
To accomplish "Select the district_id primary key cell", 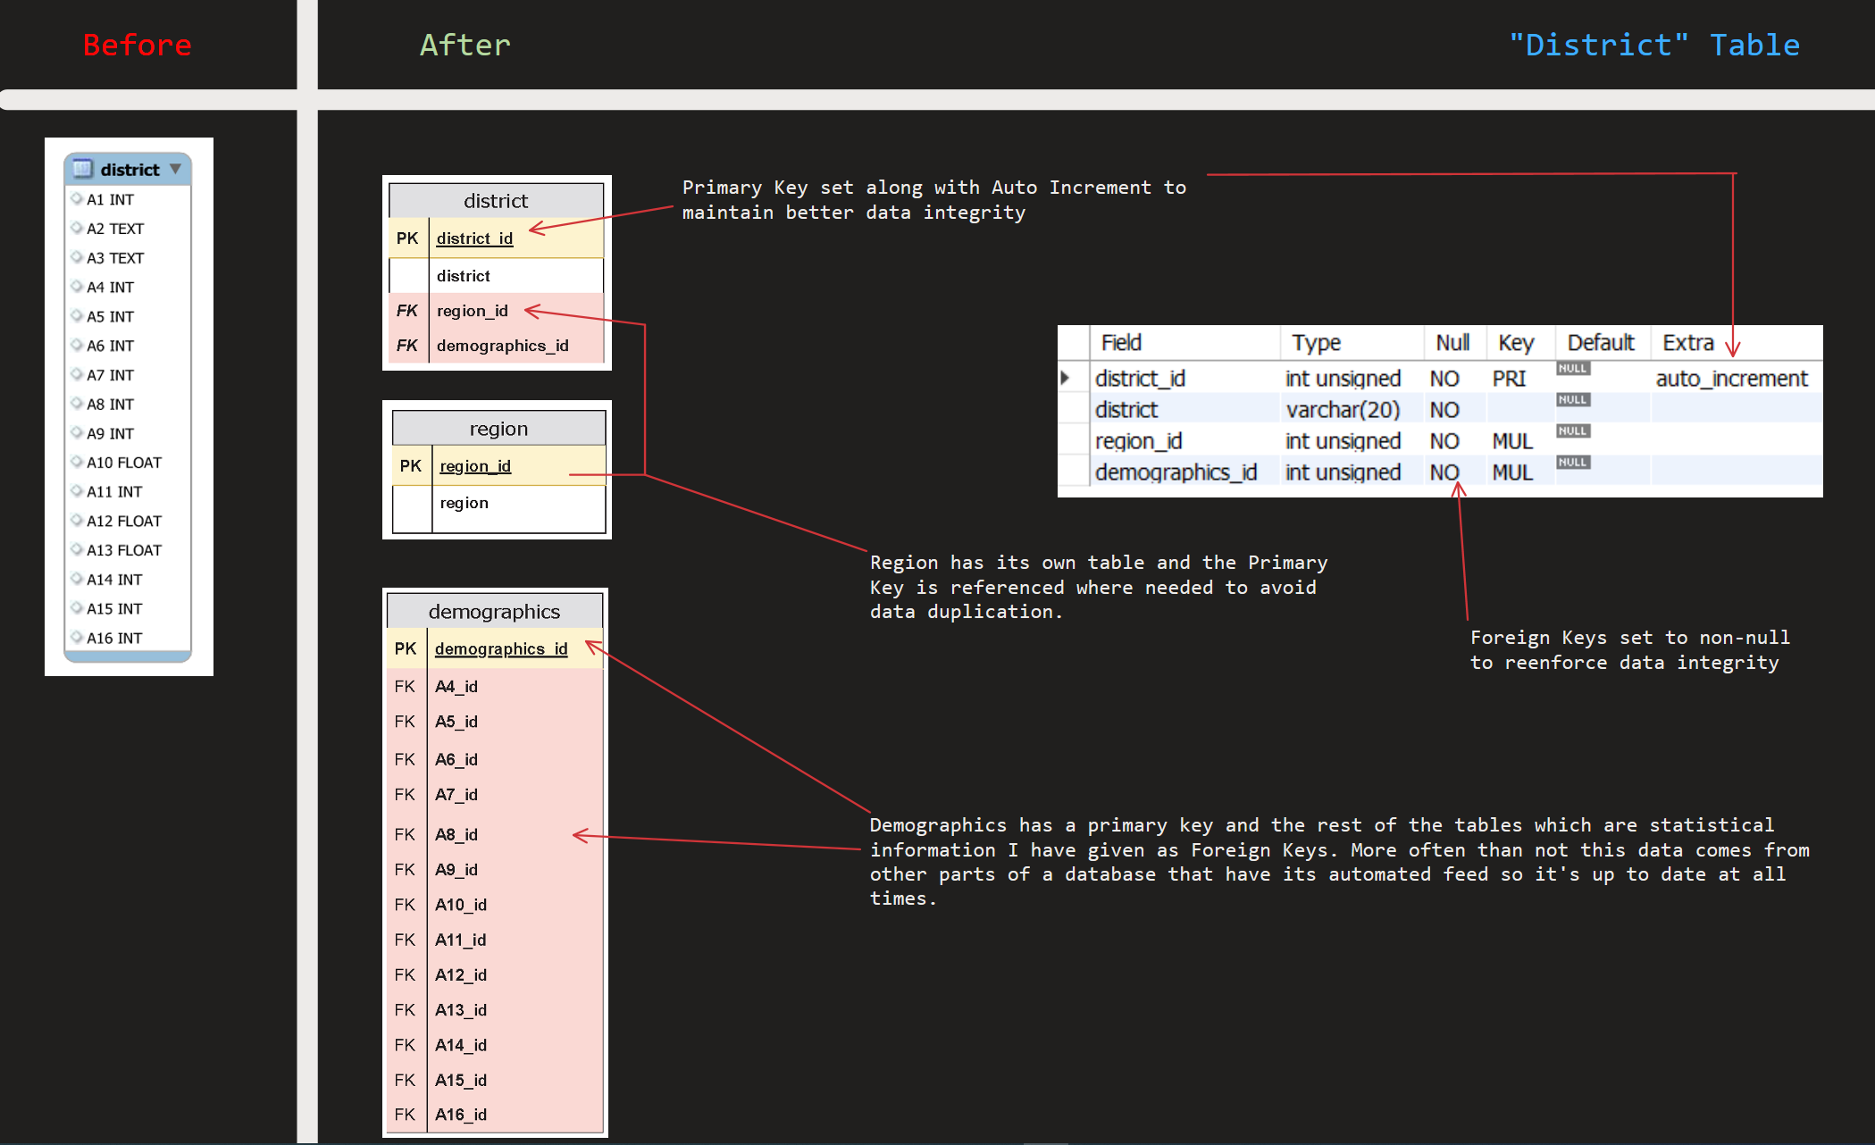I will click(x=474, y=238).
